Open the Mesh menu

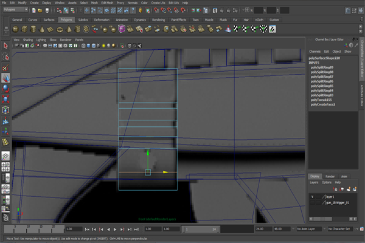pos(94,3)
